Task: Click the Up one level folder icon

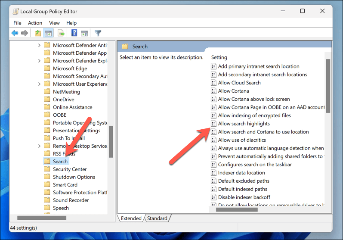Action: click(x=38, y=33)
